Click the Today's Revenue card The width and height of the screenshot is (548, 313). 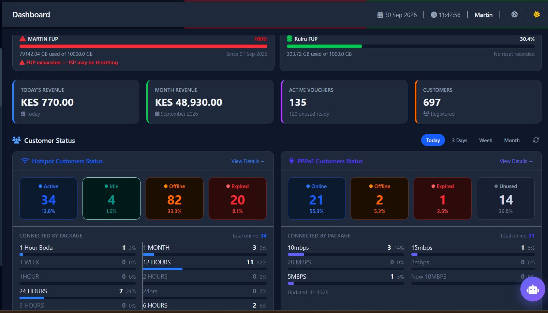pyautogui.click(x=76, y=102)
